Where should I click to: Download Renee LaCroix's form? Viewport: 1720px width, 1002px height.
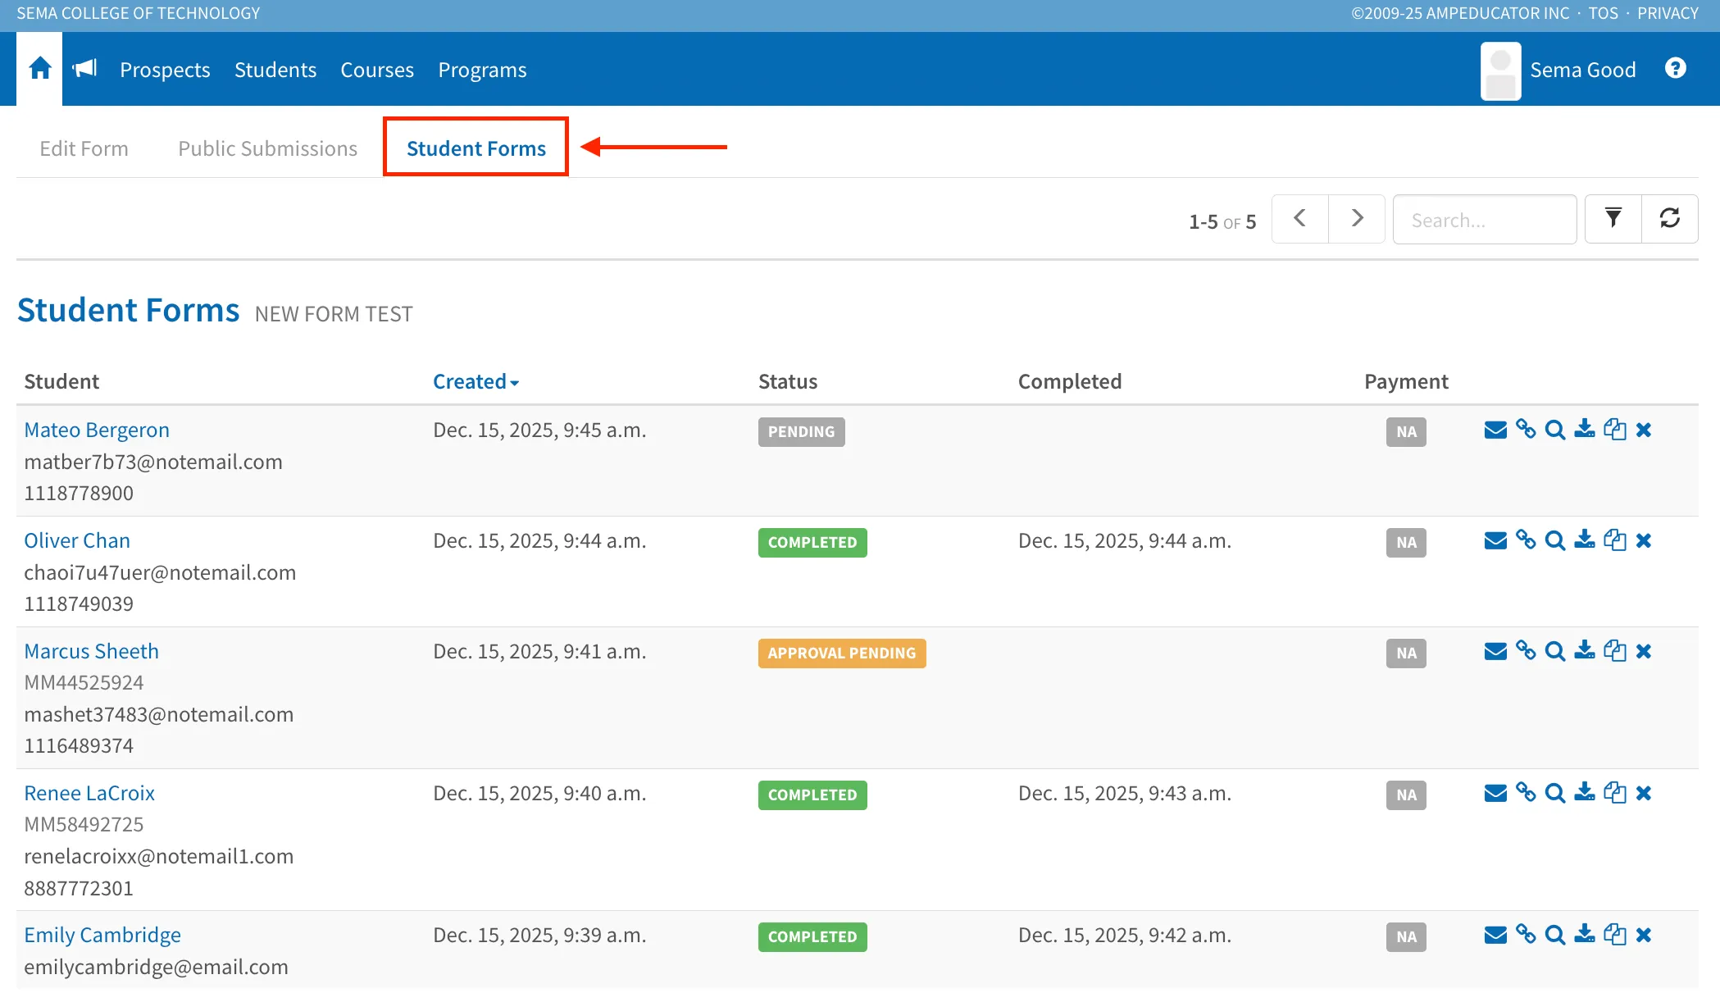(1585, 793)
